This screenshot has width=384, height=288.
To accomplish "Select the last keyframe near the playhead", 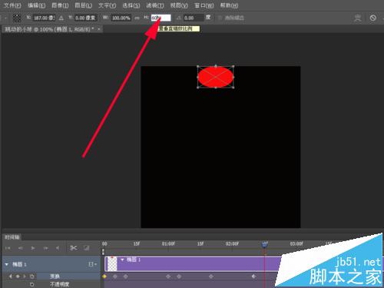I will click(253, 276).
